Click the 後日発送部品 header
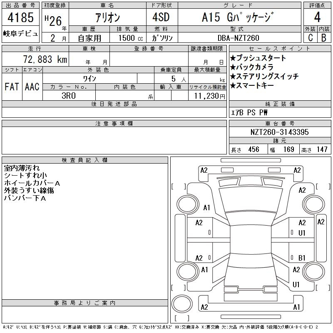 114,104
